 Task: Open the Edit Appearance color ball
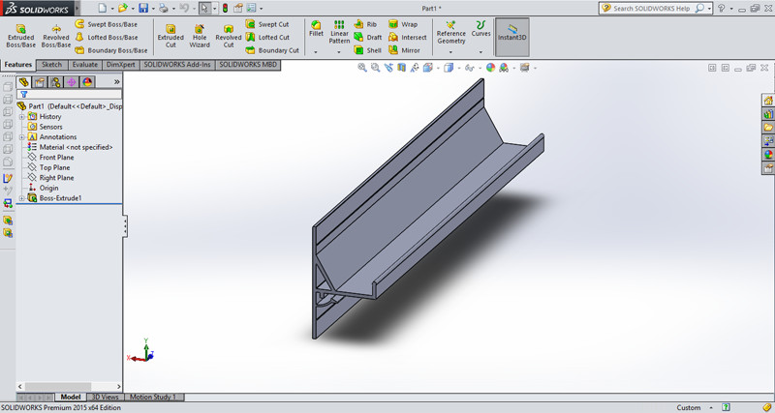tap(490, 68)
